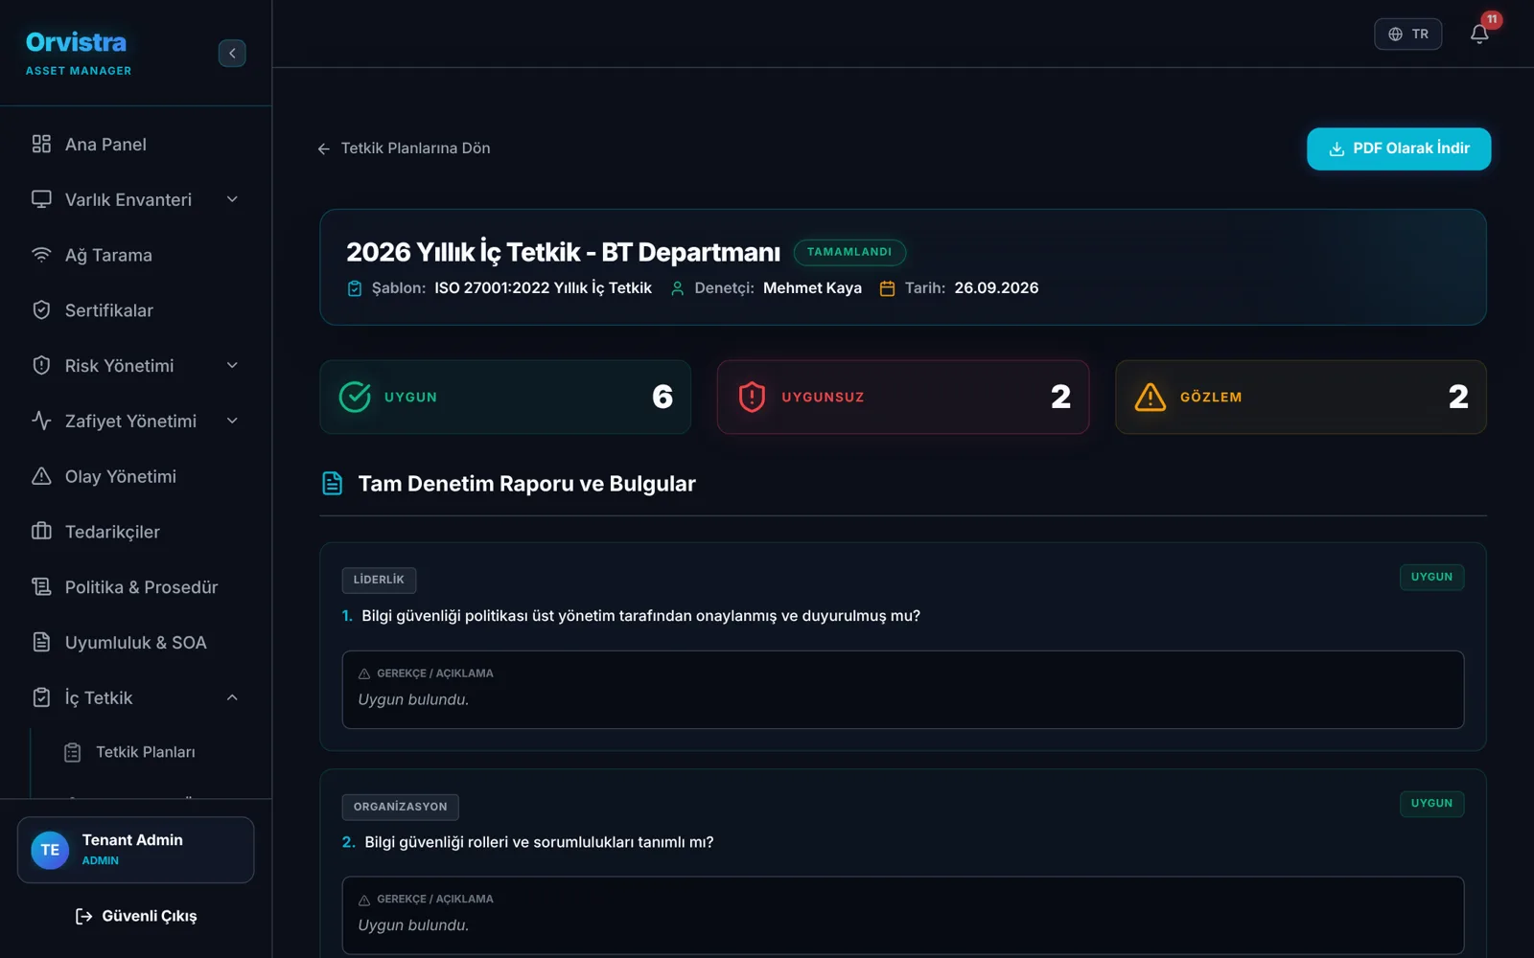Viewport: 1534px width, 958px height.
Task: Expand Risk Yönetimi submenu chevron
Action: (232, 365)
